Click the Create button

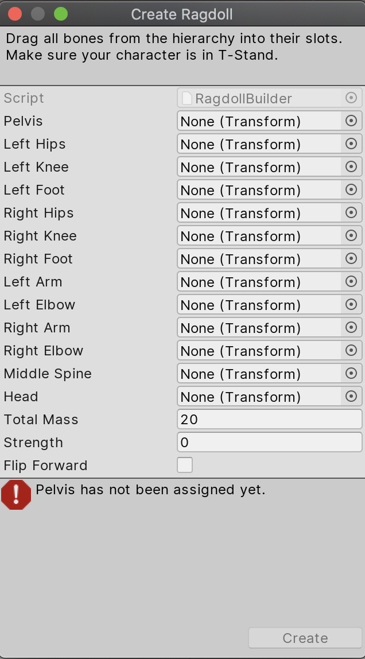305,638
